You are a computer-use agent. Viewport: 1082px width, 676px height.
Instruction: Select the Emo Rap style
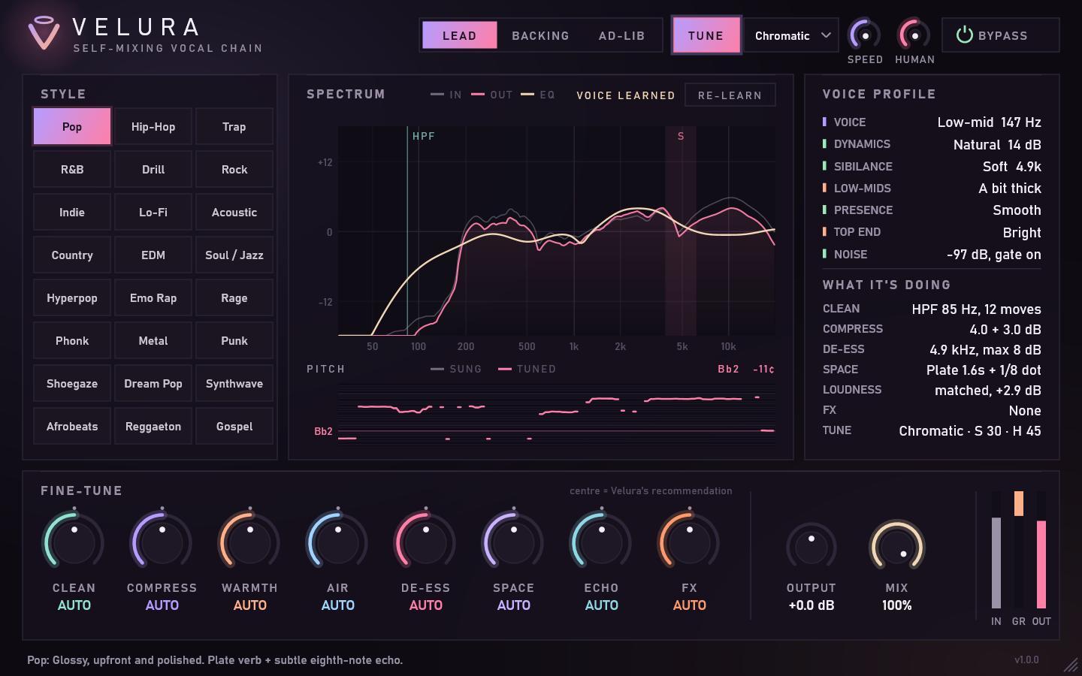point(153,297)
